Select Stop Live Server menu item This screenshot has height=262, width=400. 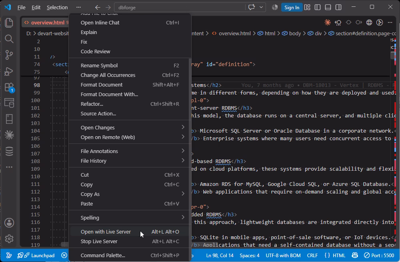point(130,241)
